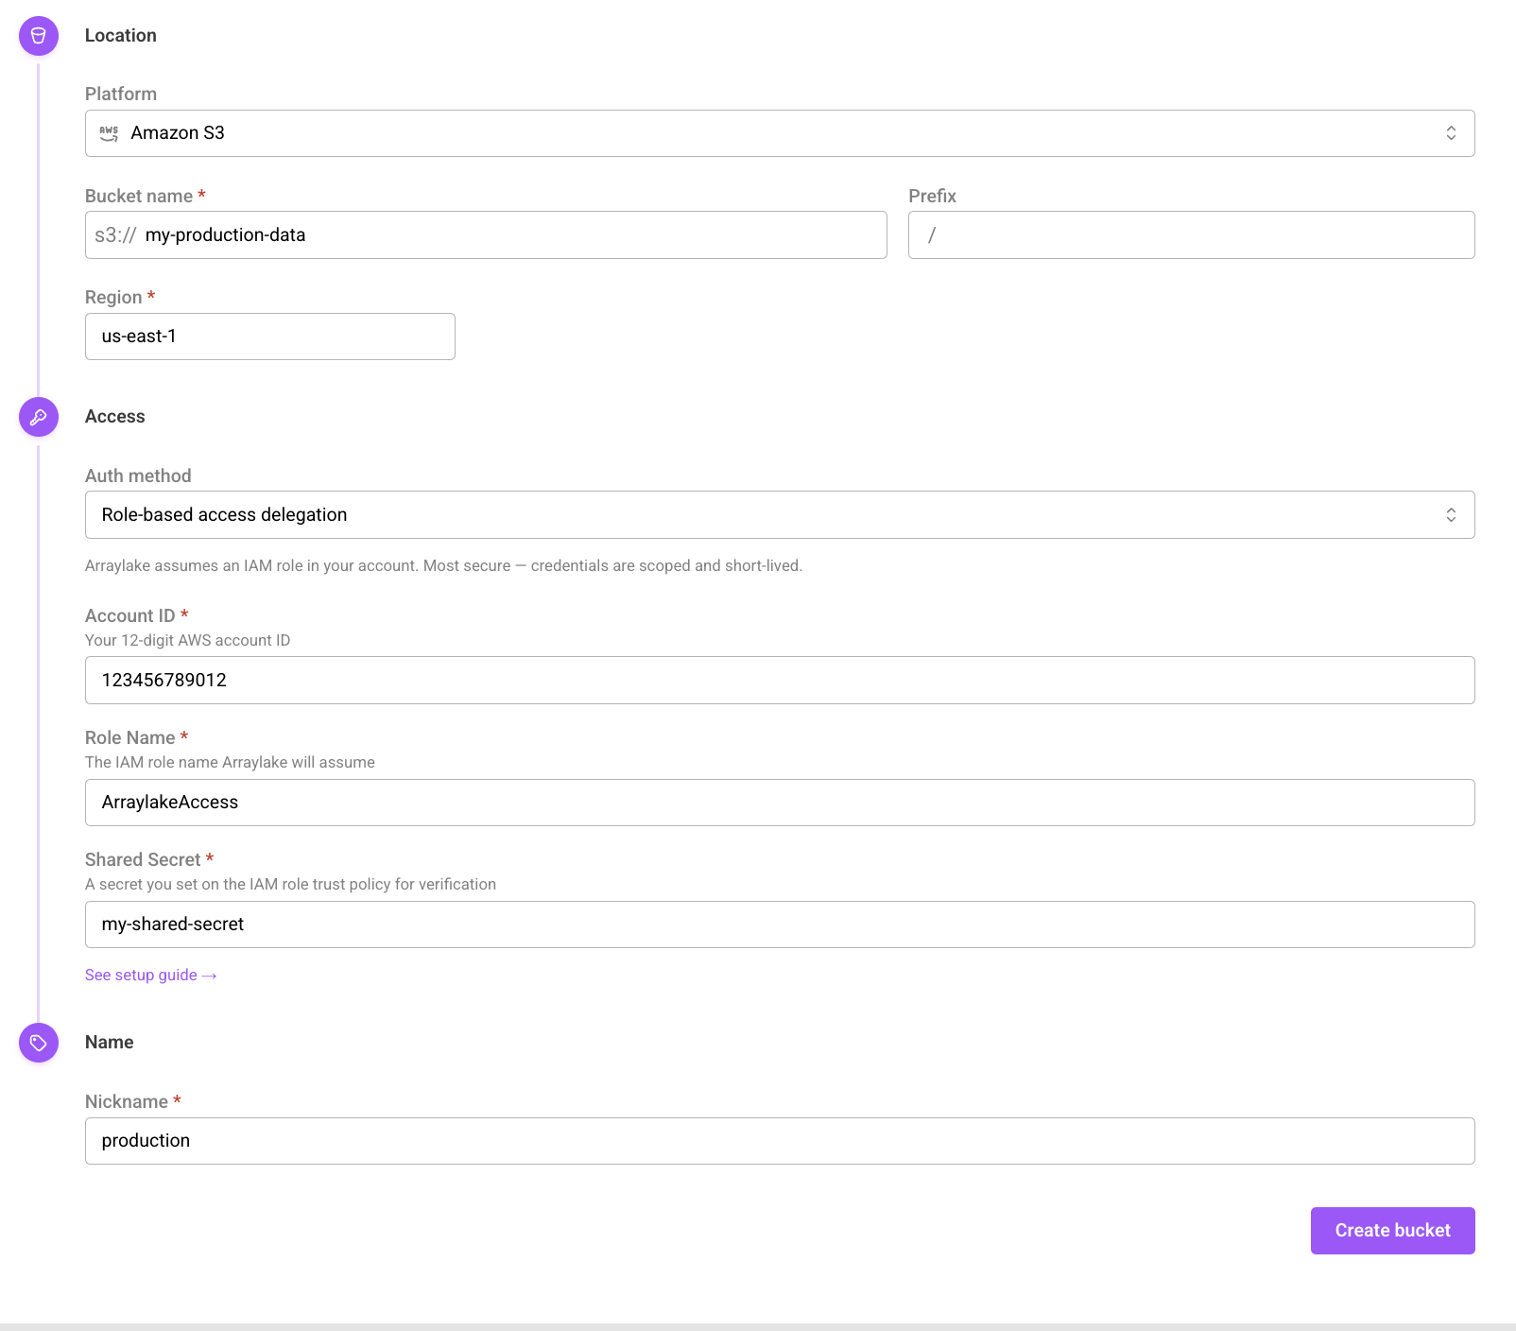Click the Name tag step icon
Viewport: 1516px width, 1331px height.
(x=39, y=1043)
